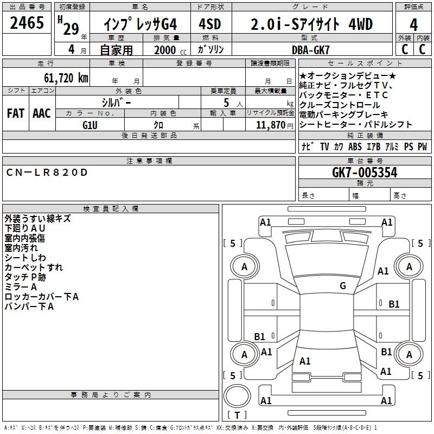Click the ★オークションデビュー★ sales point line
The height and width of the screenshot is (434, 434).
(348, 75)
